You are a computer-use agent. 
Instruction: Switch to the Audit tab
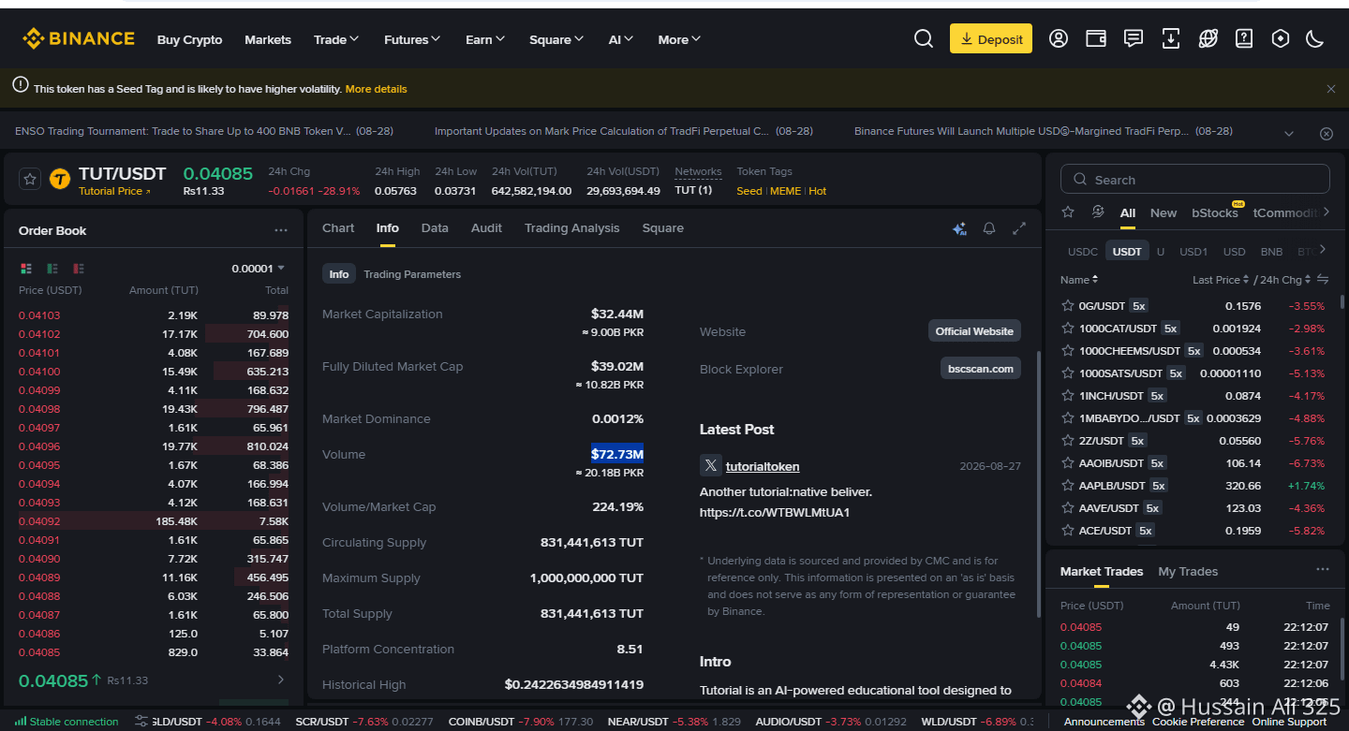point(486,228)
